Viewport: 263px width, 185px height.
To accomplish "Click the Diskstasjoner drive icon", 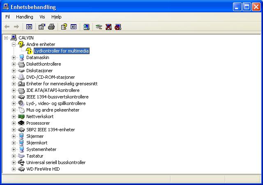I will click(x=21, y=71).
